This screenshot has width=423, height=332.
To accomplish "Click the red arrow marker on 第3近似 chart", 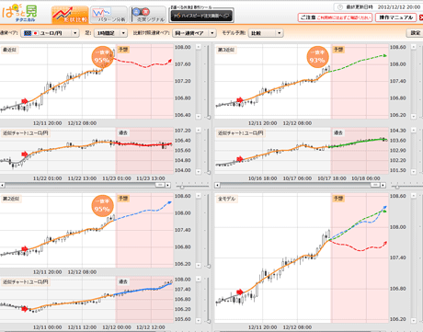I will point(240,100).
